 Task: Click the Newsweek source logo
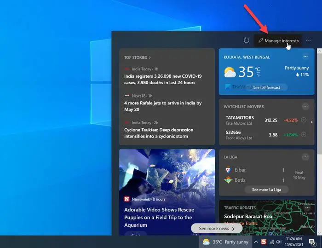126,199
